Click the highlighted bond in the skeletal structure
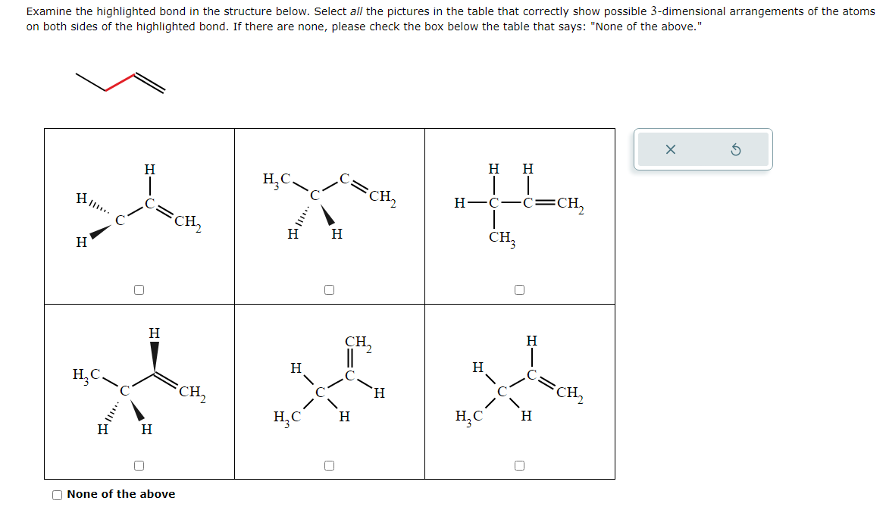Viewport: 886px width, 513px height. tap(121, 83)
